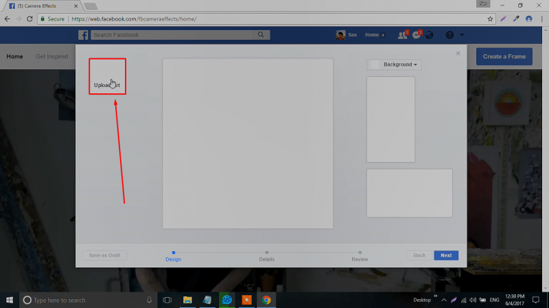Open File Explorer from taskbar
The width and height of the screenshot is (549, 308).
[187, 300]
